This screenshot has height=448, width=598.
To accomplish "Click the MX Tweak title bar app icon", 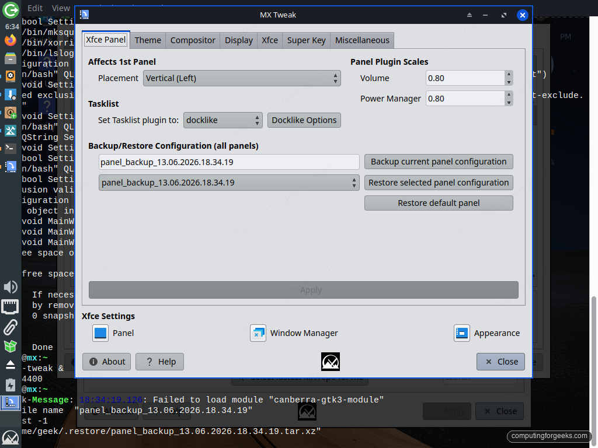I will pos(84,15).
